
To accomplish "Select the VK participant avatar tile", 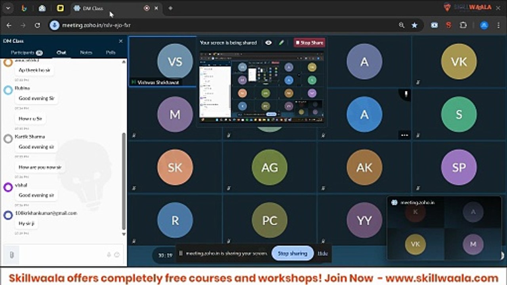I will 459,62.
